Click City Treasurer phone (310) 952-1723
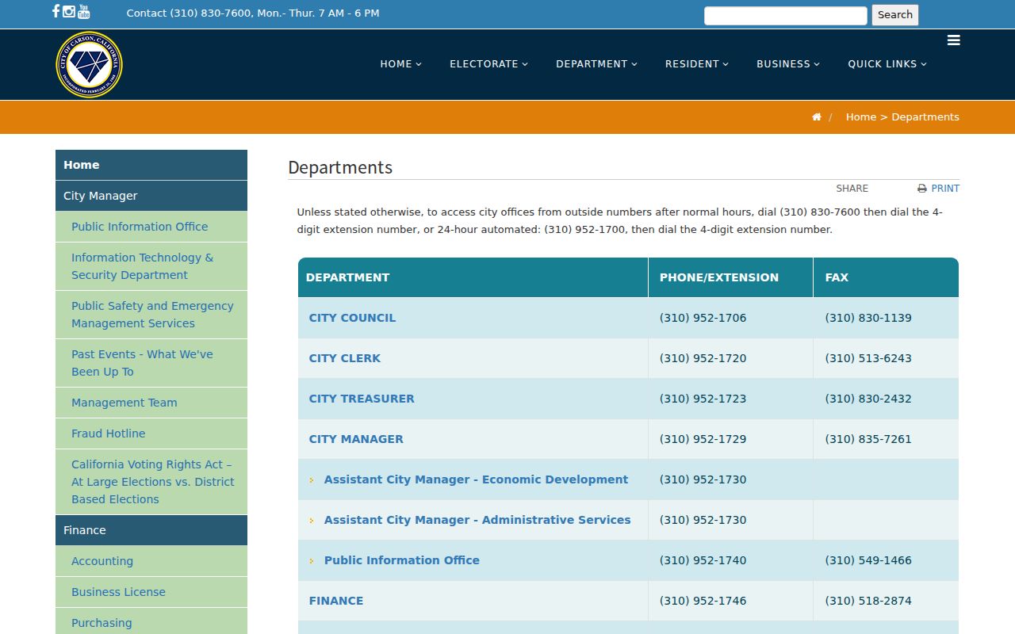 point(703,399)
